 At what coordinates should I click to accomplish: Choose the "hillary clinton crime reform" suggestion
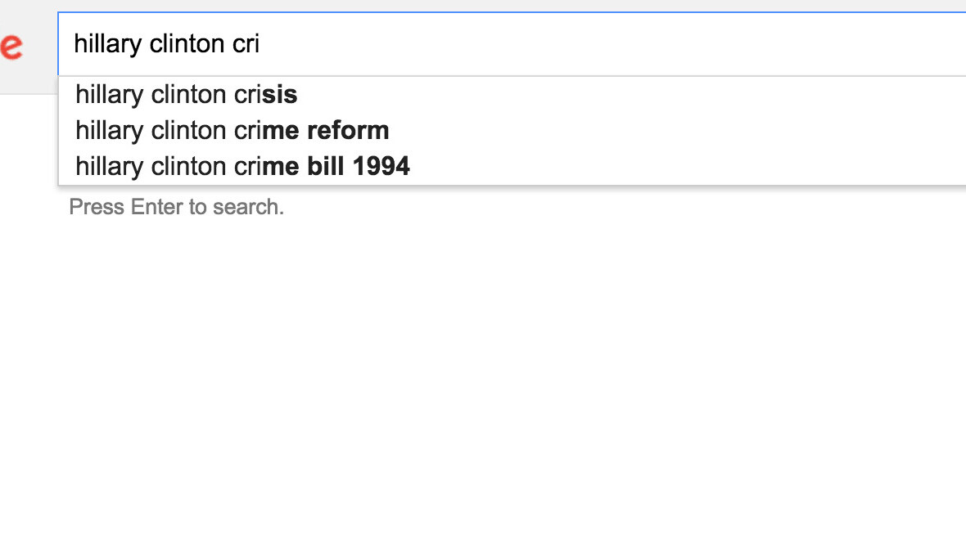point(232,131)
